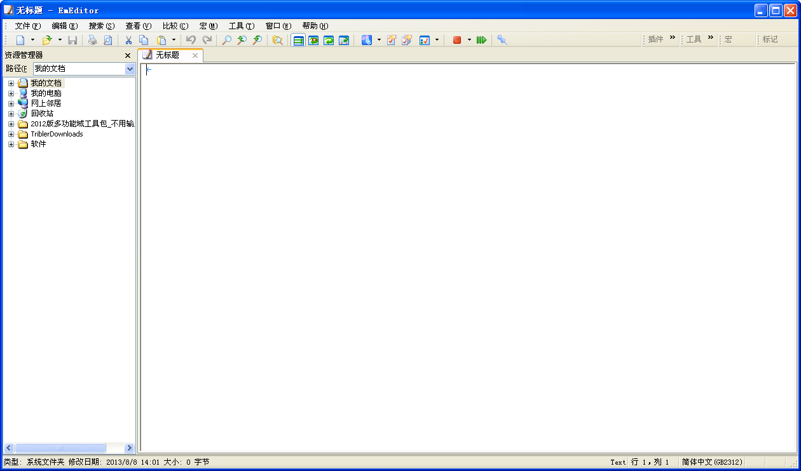Click the Properties for Current Configuration icon
801x471 pixels.
pyautogui.click(x=392, y=40)
